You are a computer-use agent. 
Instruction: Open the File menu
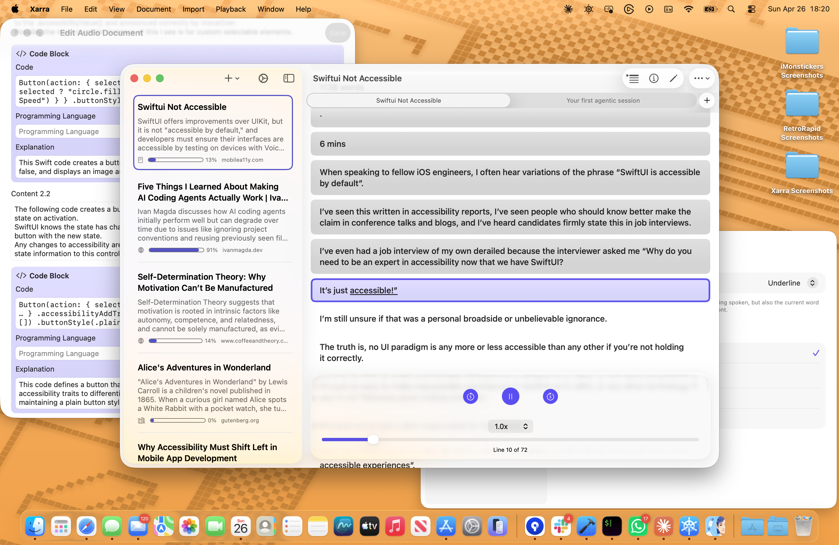pyautogui.click(x=67, y=9)
